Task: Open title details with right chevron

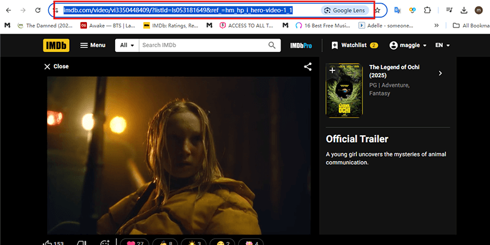Action: coord(440,73)
